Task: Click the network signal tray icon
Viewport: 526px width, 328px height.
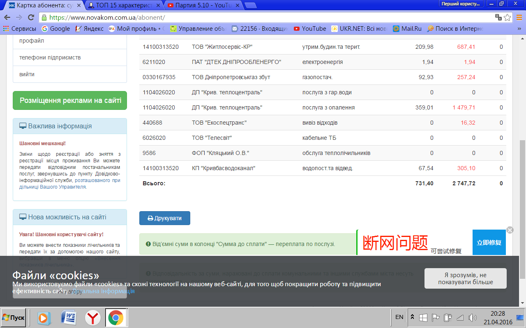Action: (460, 317)
